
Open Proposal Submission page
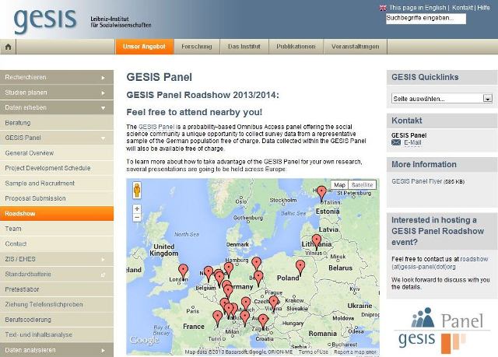point(57,198)
